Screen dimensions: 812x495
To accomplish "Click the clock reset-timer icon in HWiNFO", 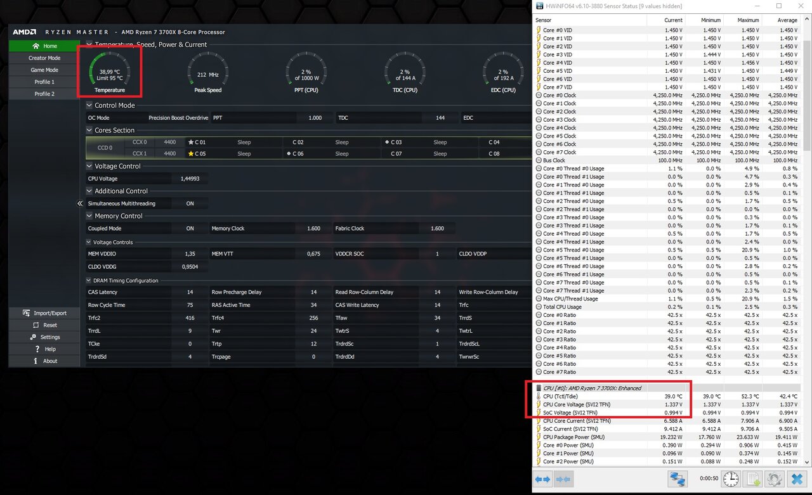I will (731, 479).
